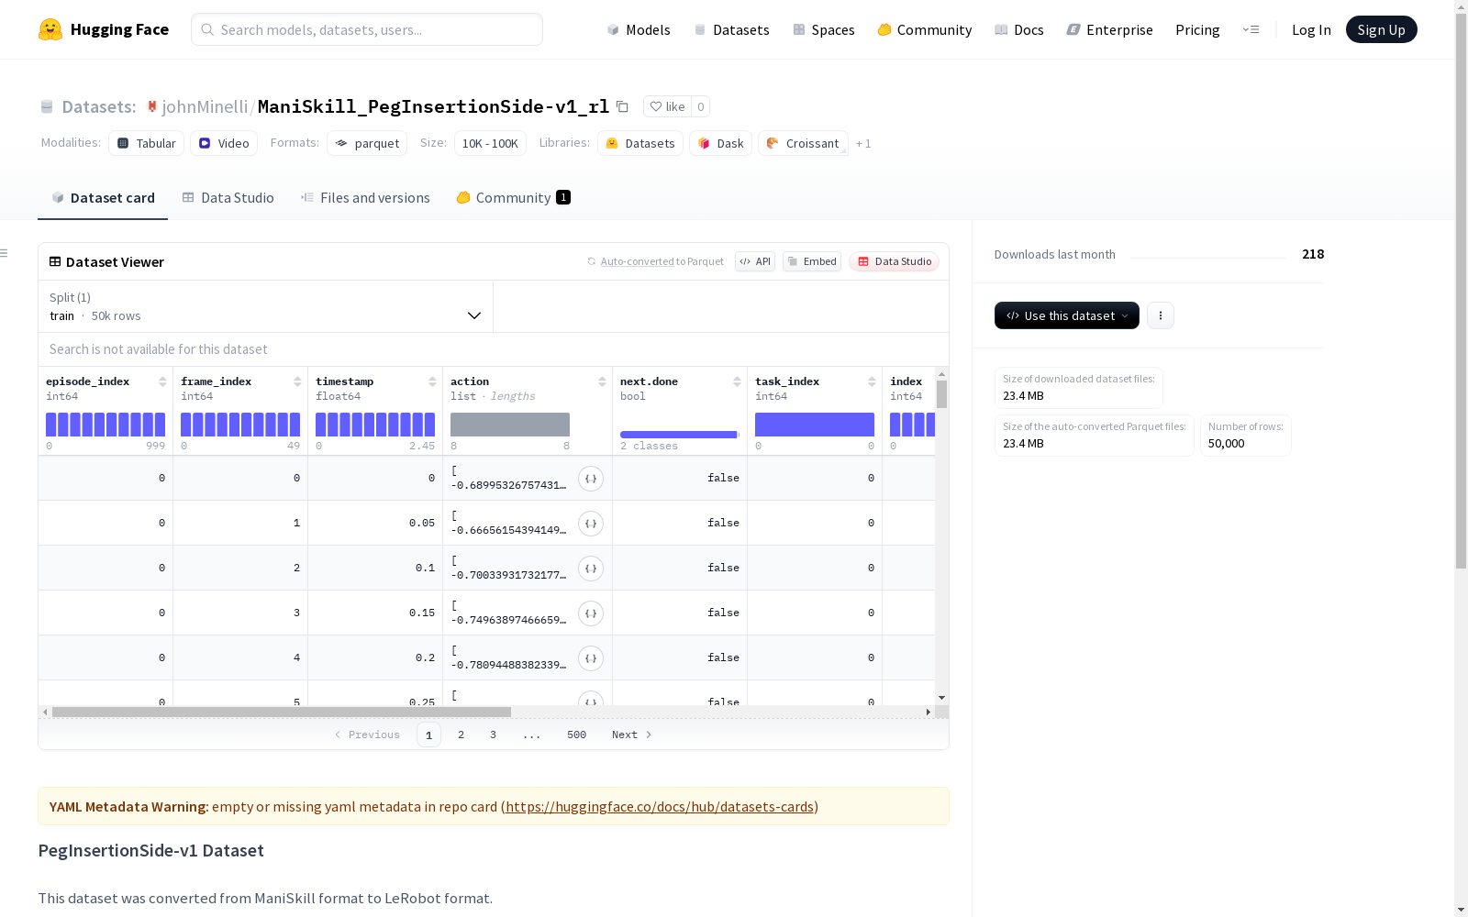Filter by the 10K - 100K size tag
The height and width of the screenshot is (917, 1468).
coord(490,143)
